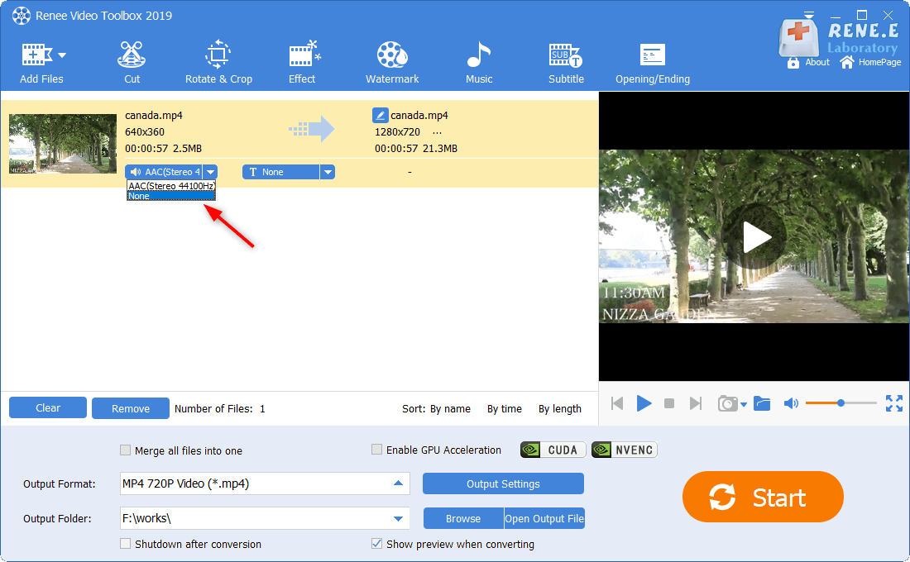Open Output Settings
This screenshot has width=910, height=562.
click(x=503, y=483)
